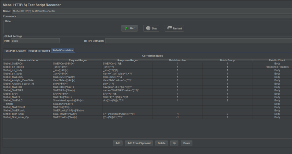Click request regex SWEC=([^&\n]+)
Image resolution: width=292 pixels, height=154 pixels.
(78, 107)
